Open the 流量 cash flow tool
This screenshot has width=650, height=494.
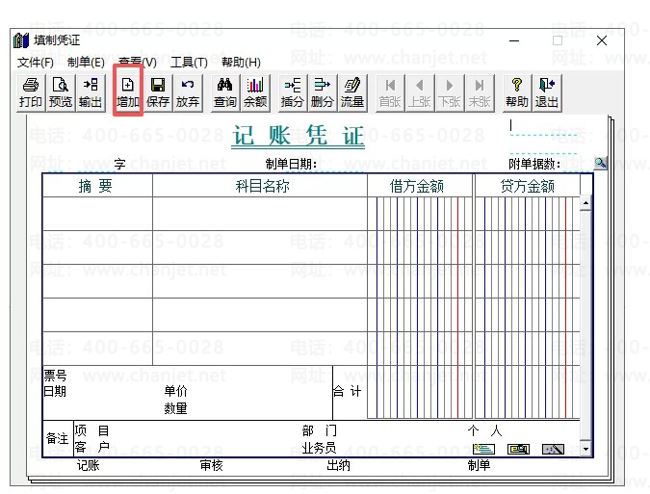point(351,92)
